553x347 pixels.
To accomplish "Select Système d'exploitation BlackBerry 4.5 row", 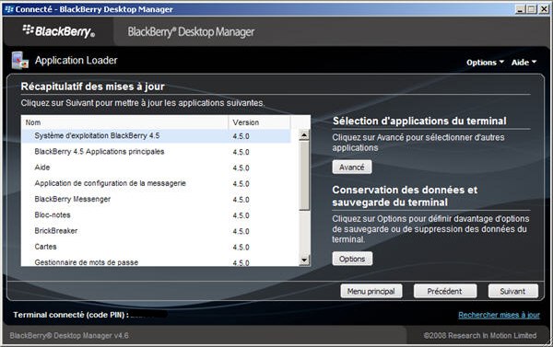I will click(x=156, y=136).
